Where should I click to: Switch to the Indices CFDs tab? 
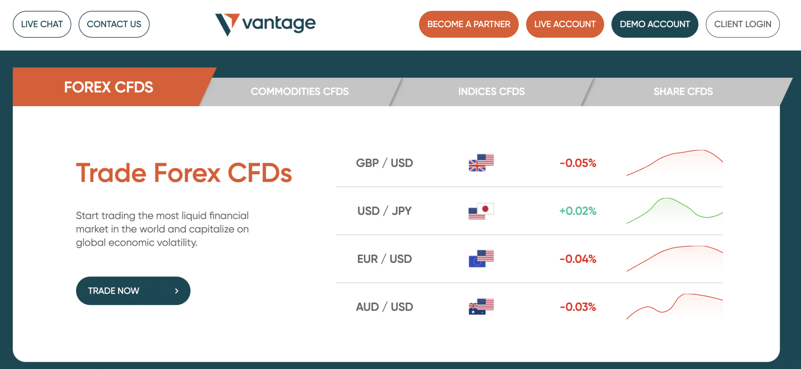point(491,91)
